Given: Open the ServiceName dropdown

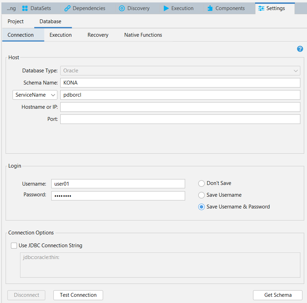Looking at the screenshot, I should 35,95.
